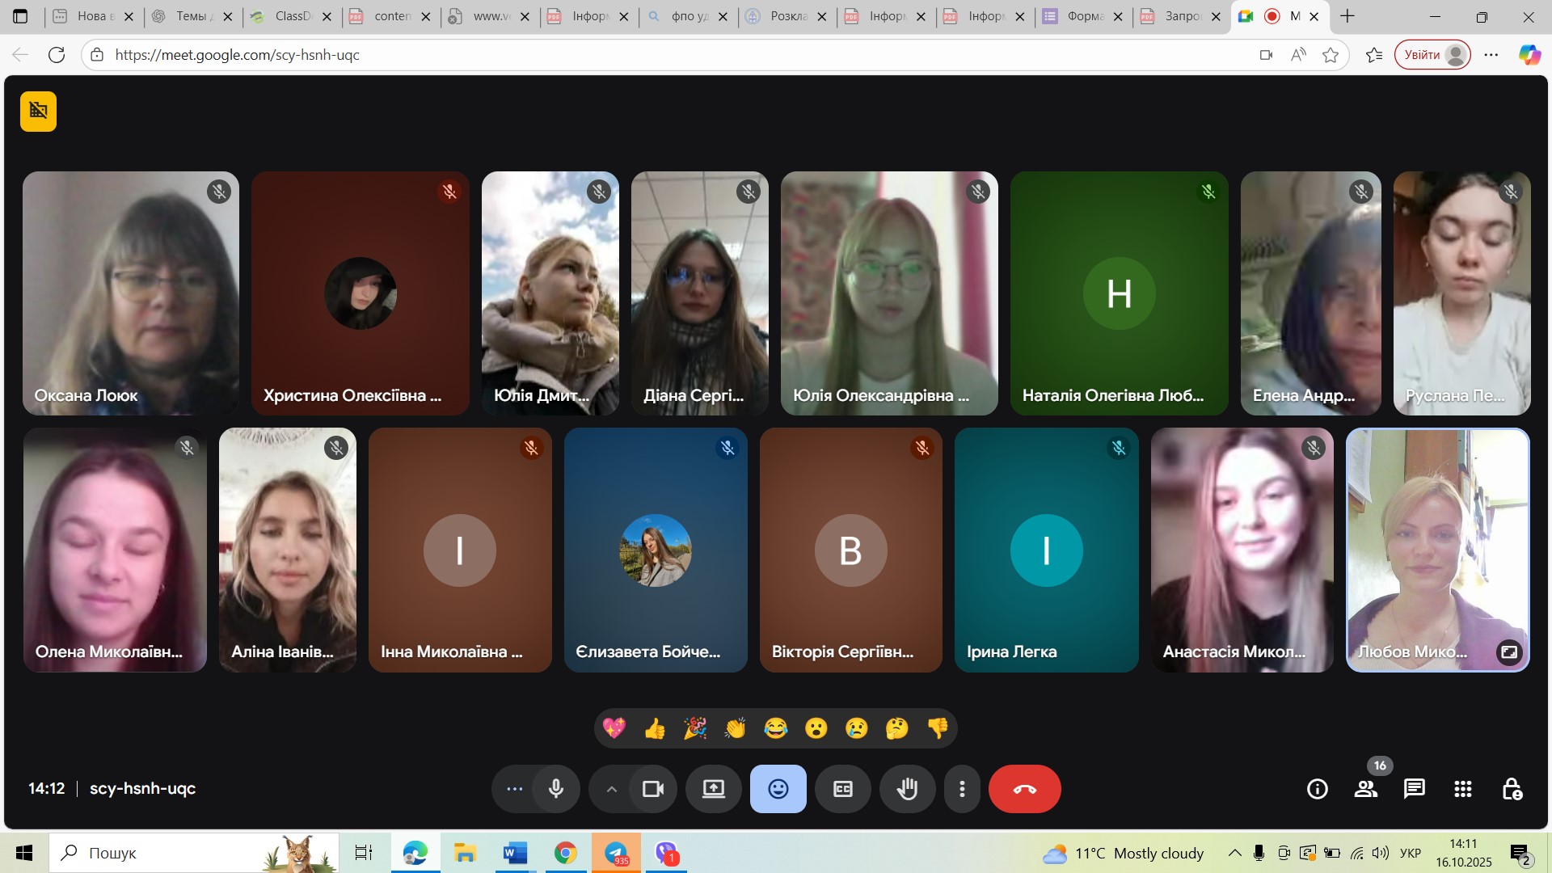Open the chat with everyone panel
Viewport: 1552px width, 873px height.
[x=1414, y=789]
